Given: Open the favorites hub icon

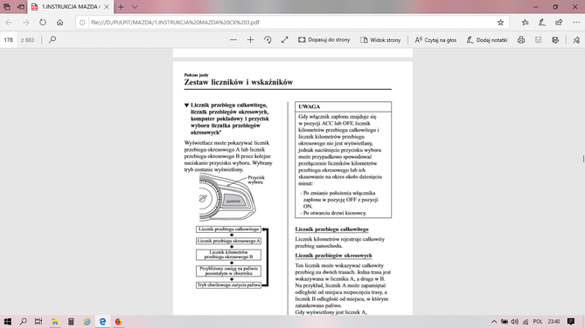Looking at the screenshot, I should click(525, 23).
